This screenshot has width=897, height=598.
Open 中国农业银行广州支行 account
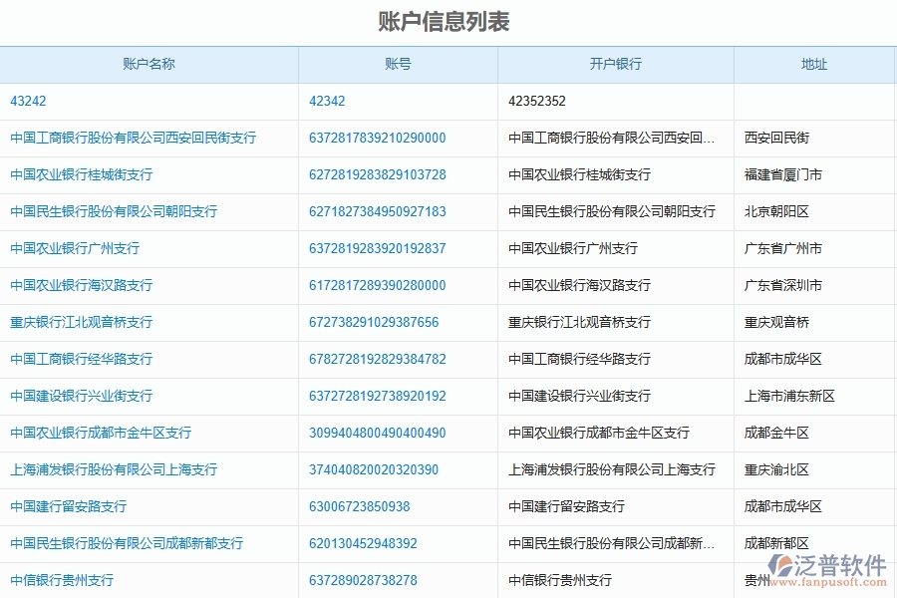tap(76, 248)
